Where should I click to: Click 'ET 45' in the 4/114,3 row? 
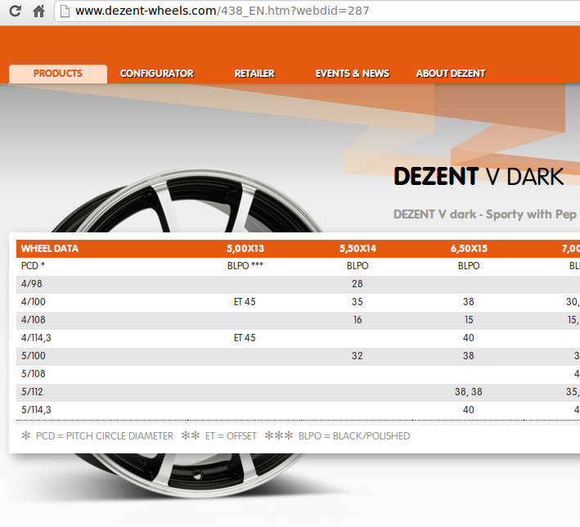tap(245, 338)
